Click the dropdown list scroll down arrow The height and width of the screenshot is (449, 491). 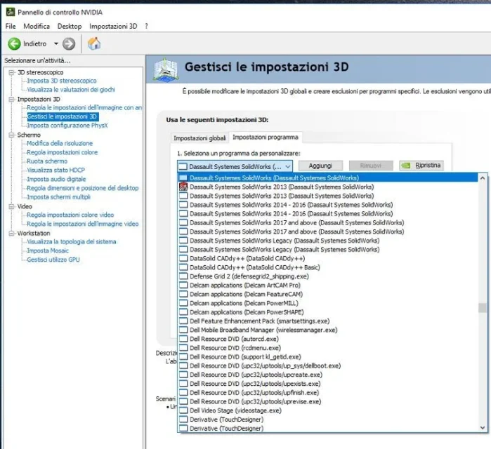[x=483, y=427]
